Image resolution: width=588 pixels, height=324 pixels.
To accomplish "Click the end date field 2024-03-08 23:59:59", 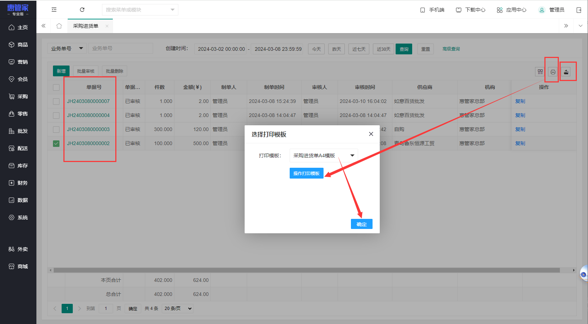I will click(277, 49).
